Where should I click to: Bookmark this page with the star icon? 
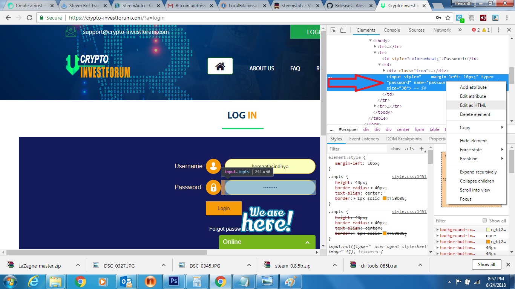[448, 18]
